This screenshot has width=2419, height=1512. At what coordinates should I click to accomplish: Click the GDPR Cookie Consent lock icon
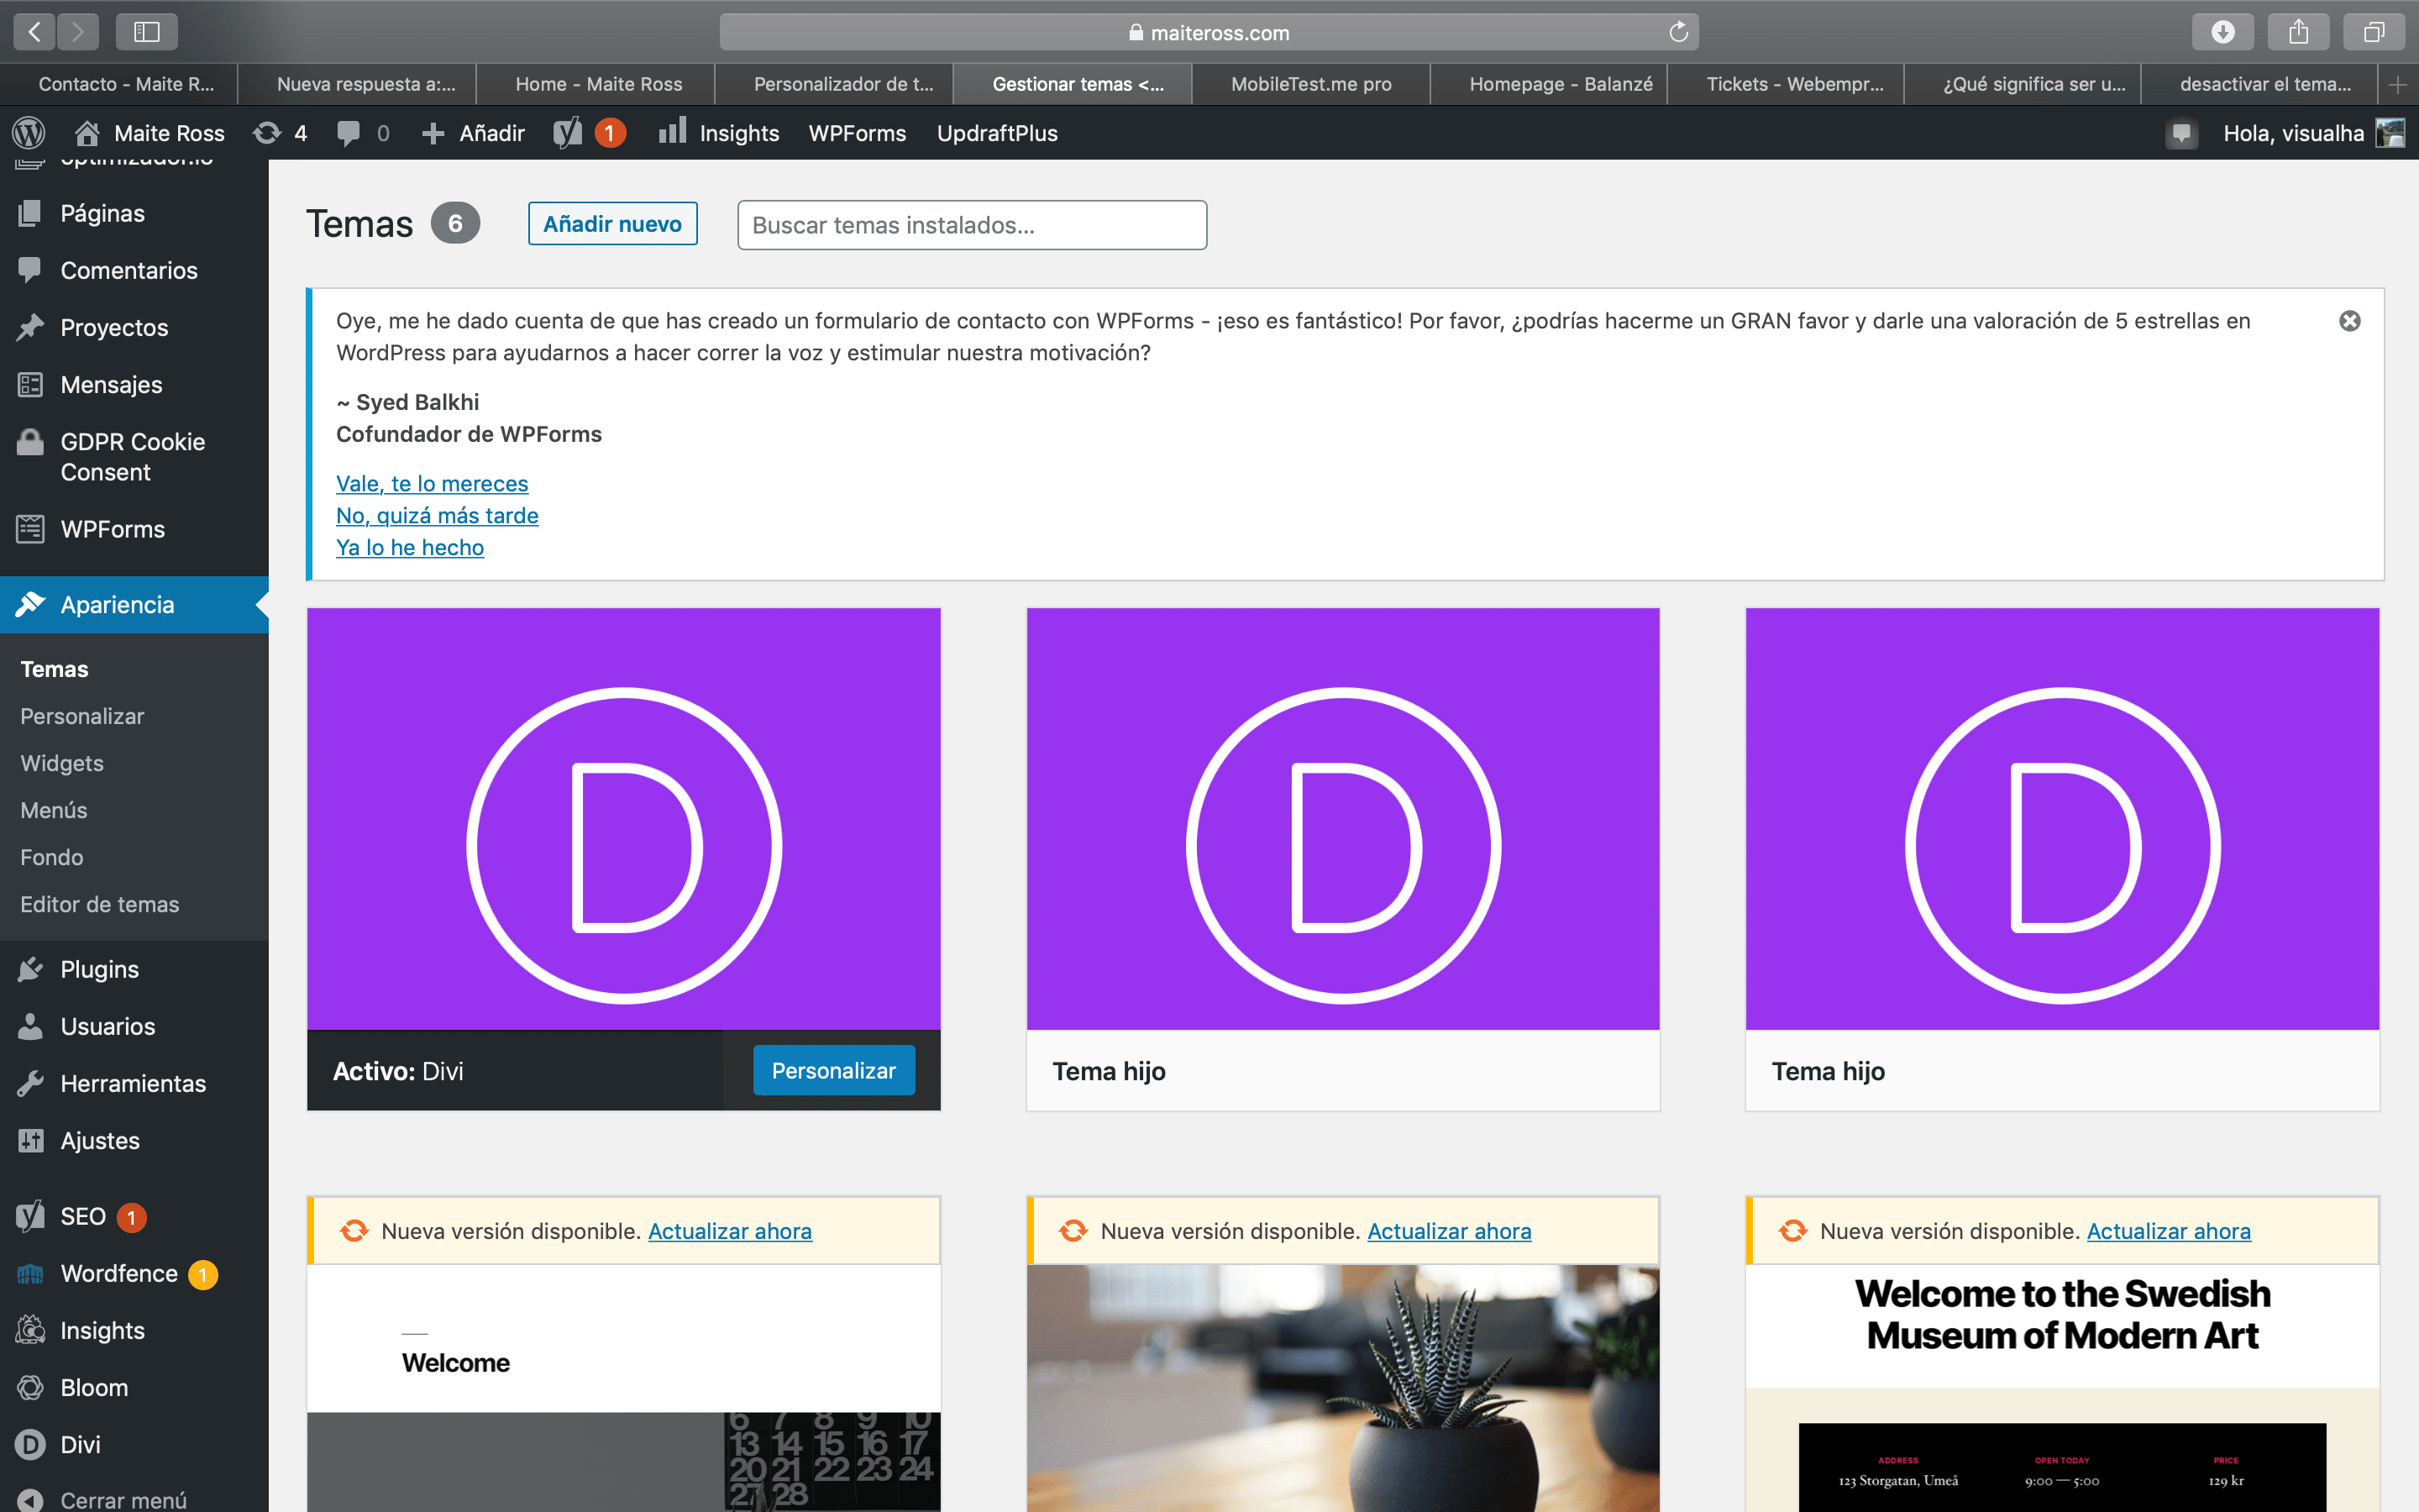tap(30, 442)
